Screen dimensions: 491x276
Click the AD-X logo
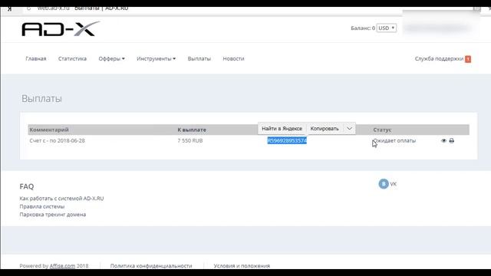[x=61, y=29]
